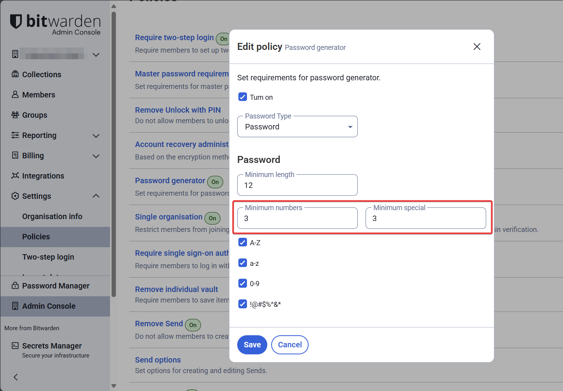Click the Minimum special input field
This screenshot has width=563, height=391.
point(426,218)
